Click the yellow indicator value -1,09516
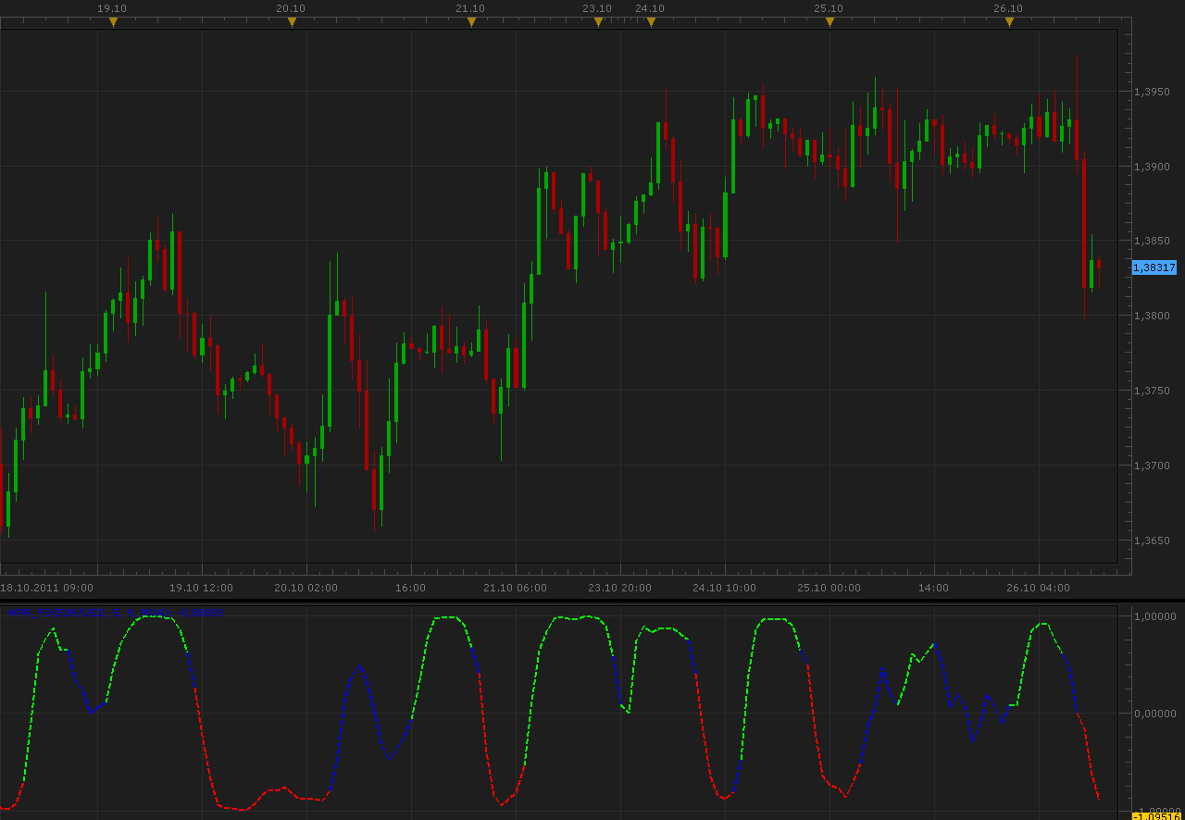Image resolution: width=1185 pixels, height=820 pixels. (x=1158, y=815)
